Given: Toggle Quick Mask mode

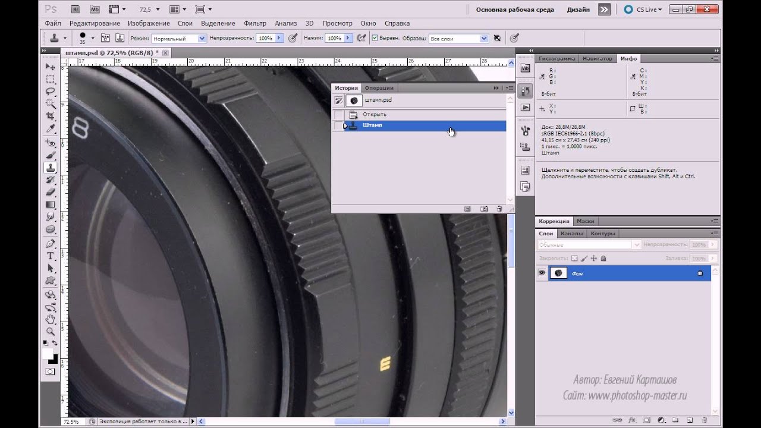Looking at the screenshot, I should [51, 372].
